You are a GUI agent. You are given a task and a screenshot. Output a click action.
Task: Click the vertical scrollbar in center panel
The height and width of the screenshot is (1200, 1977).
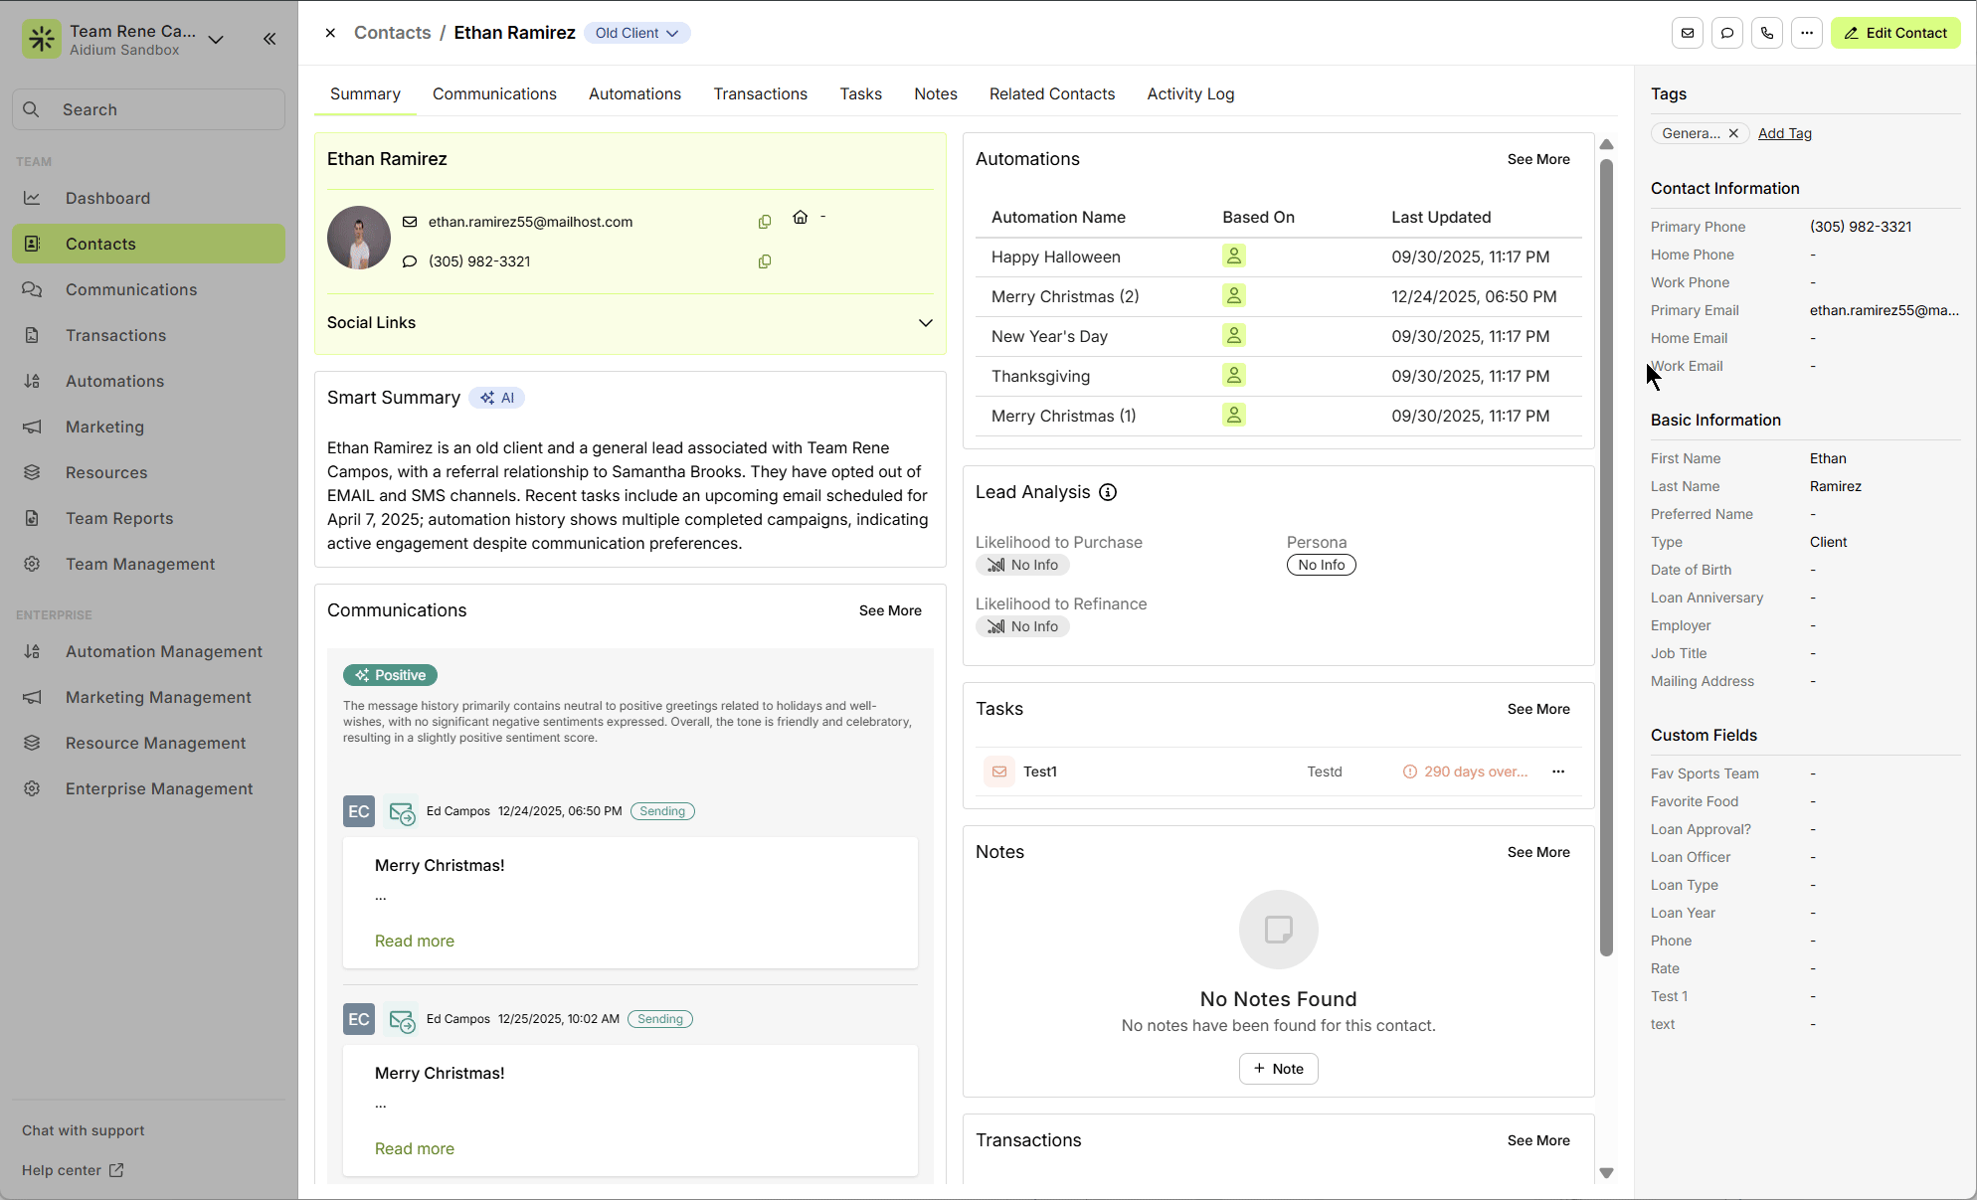pos(1606,557)
